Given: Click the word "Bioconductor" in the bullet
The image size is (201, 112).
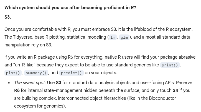Looking at the screenshot, I should pos(162,98).
